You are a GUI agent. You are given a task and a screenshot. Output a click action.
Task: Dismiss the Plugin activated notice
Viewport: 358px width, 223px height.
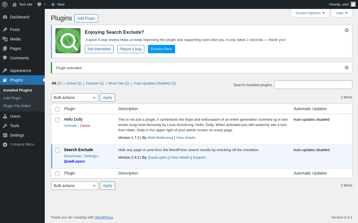[347, 67]
